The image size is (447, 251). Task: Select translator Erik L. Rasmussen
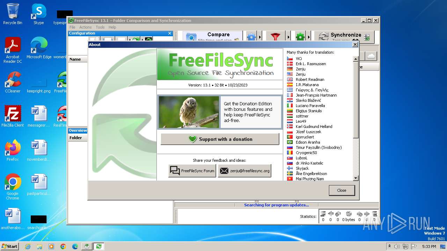(311, 64)
